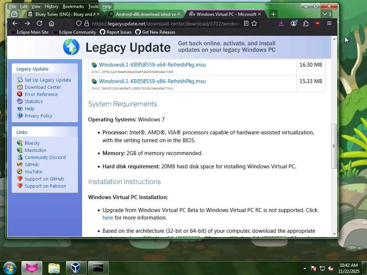Click the scrollbar up arrow
The height and width of the screenshot is (275, 367).
pos(334,39)
